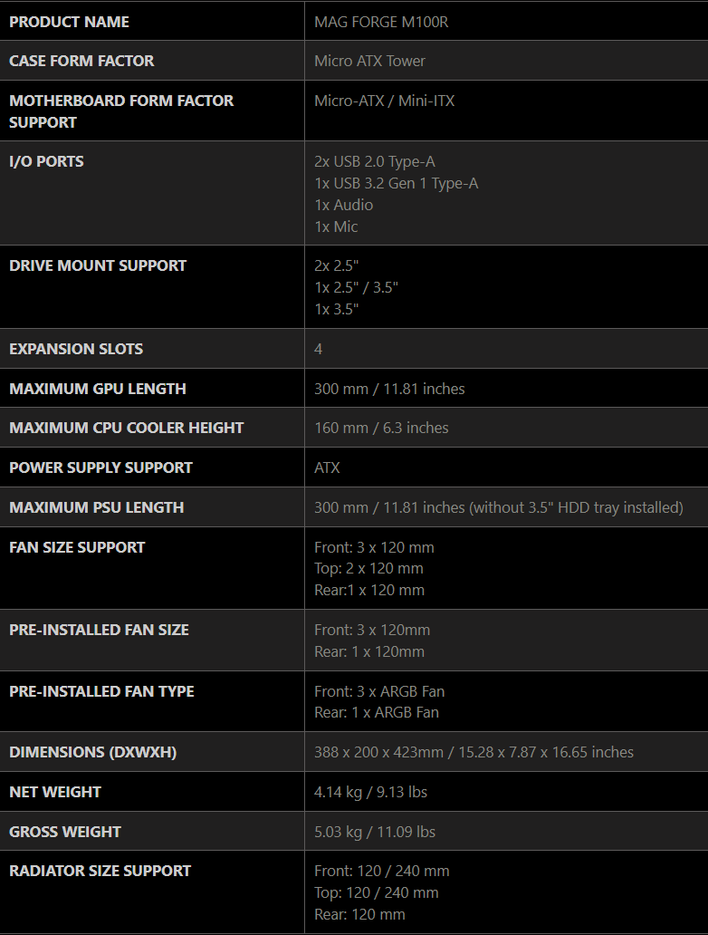Click the 1x USB 3.2 Gen 1 Type-A line
This screenshot has height=935, width=708.
(x=396, y=183)
